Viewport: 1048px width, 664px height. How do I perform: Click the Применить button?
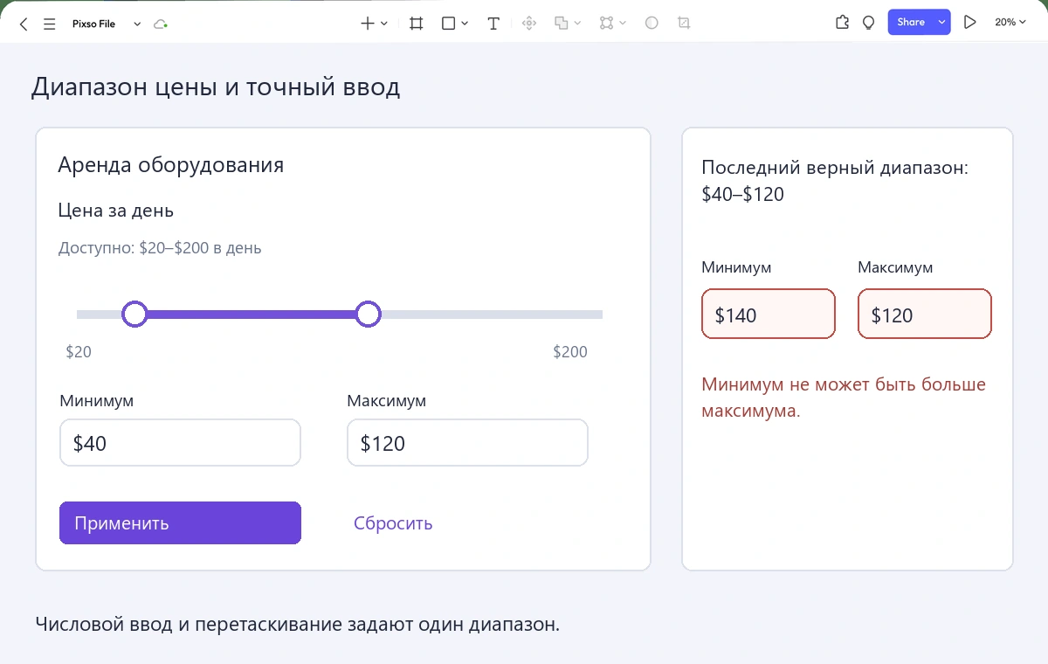point(180,522)
